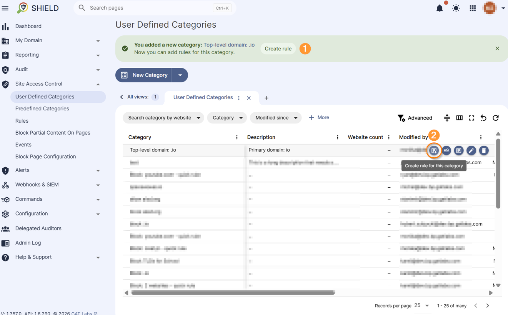Open Rules in the sidebar
This screenshot has width=508, height=315.
click(22, 121)
